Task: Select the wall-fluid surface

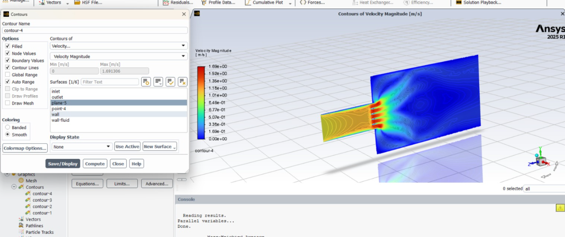Action: coord(119,120)
